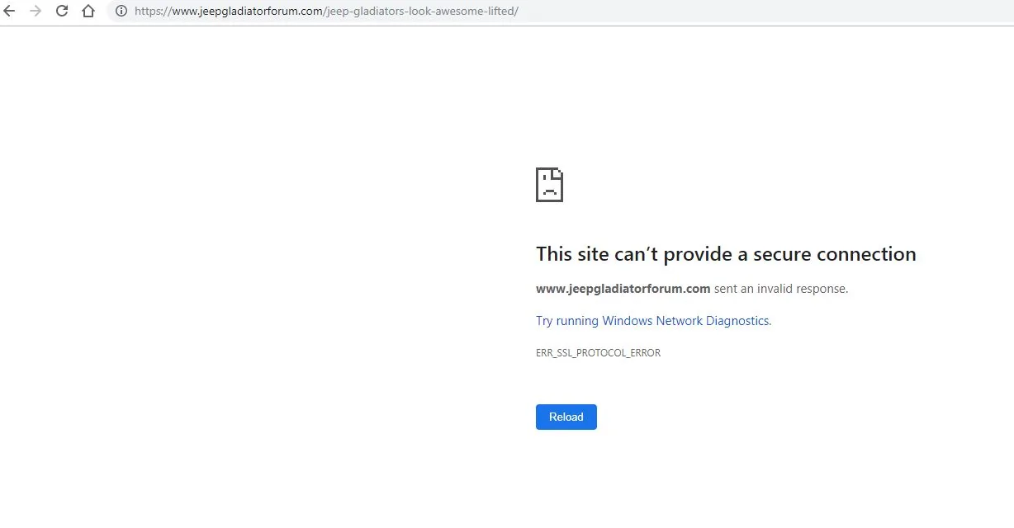Open the home page via the house icon
The width and height of the screenshot is (1014, 528).
(x=88, y=12)
